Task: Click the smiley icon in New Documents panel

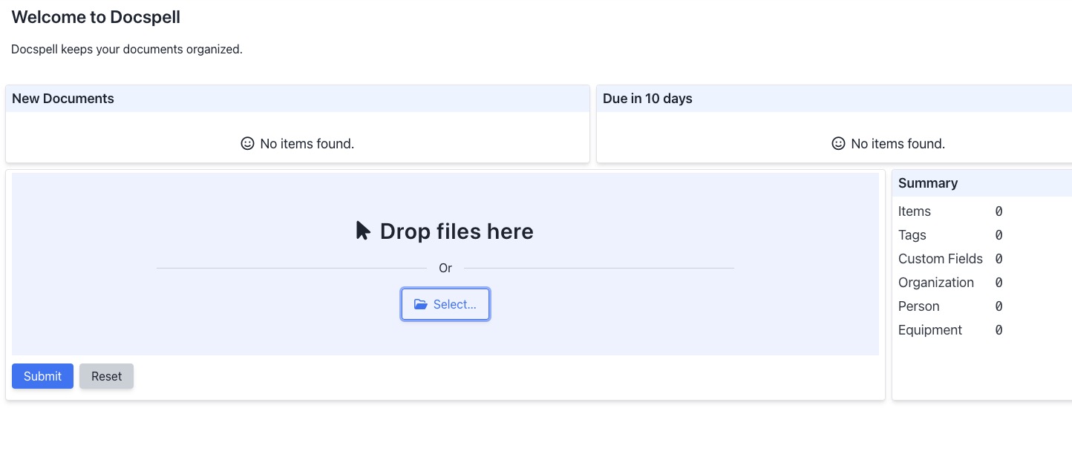Action: click(247, 143)
